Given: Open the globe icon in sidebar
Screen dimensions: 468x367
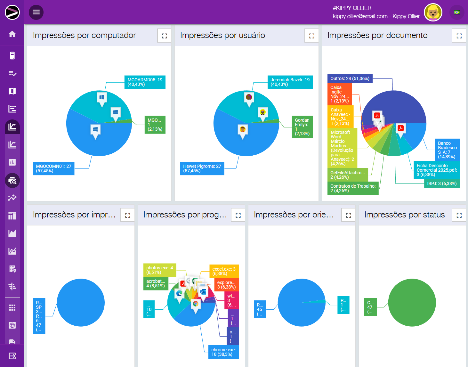Looking at the screenshot, I should coord(12,325).
